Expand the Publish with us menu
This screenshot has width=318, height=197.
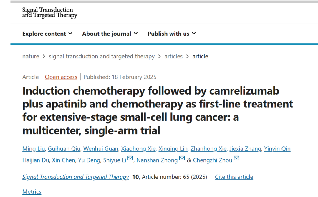[x=171, y=34]
